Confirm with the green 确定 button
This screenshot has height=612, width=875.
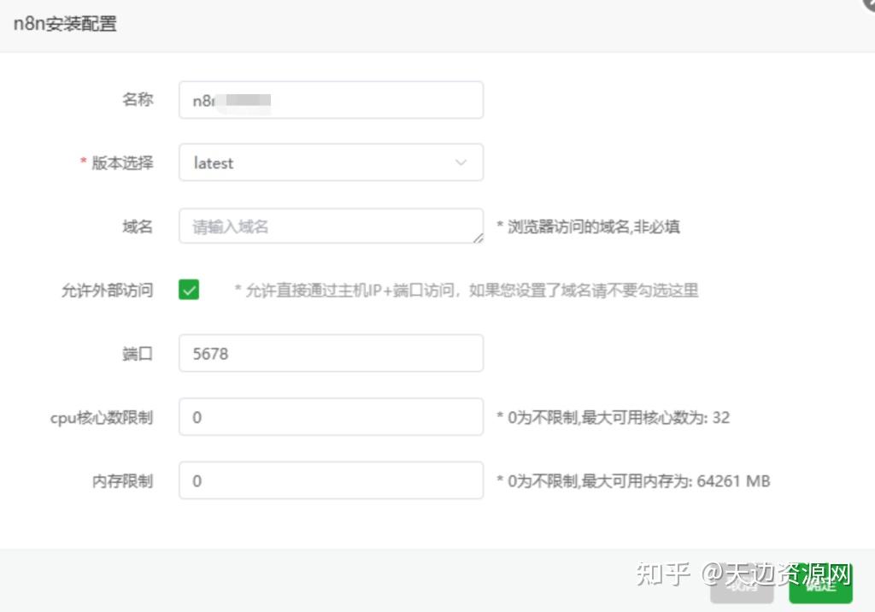821,584
